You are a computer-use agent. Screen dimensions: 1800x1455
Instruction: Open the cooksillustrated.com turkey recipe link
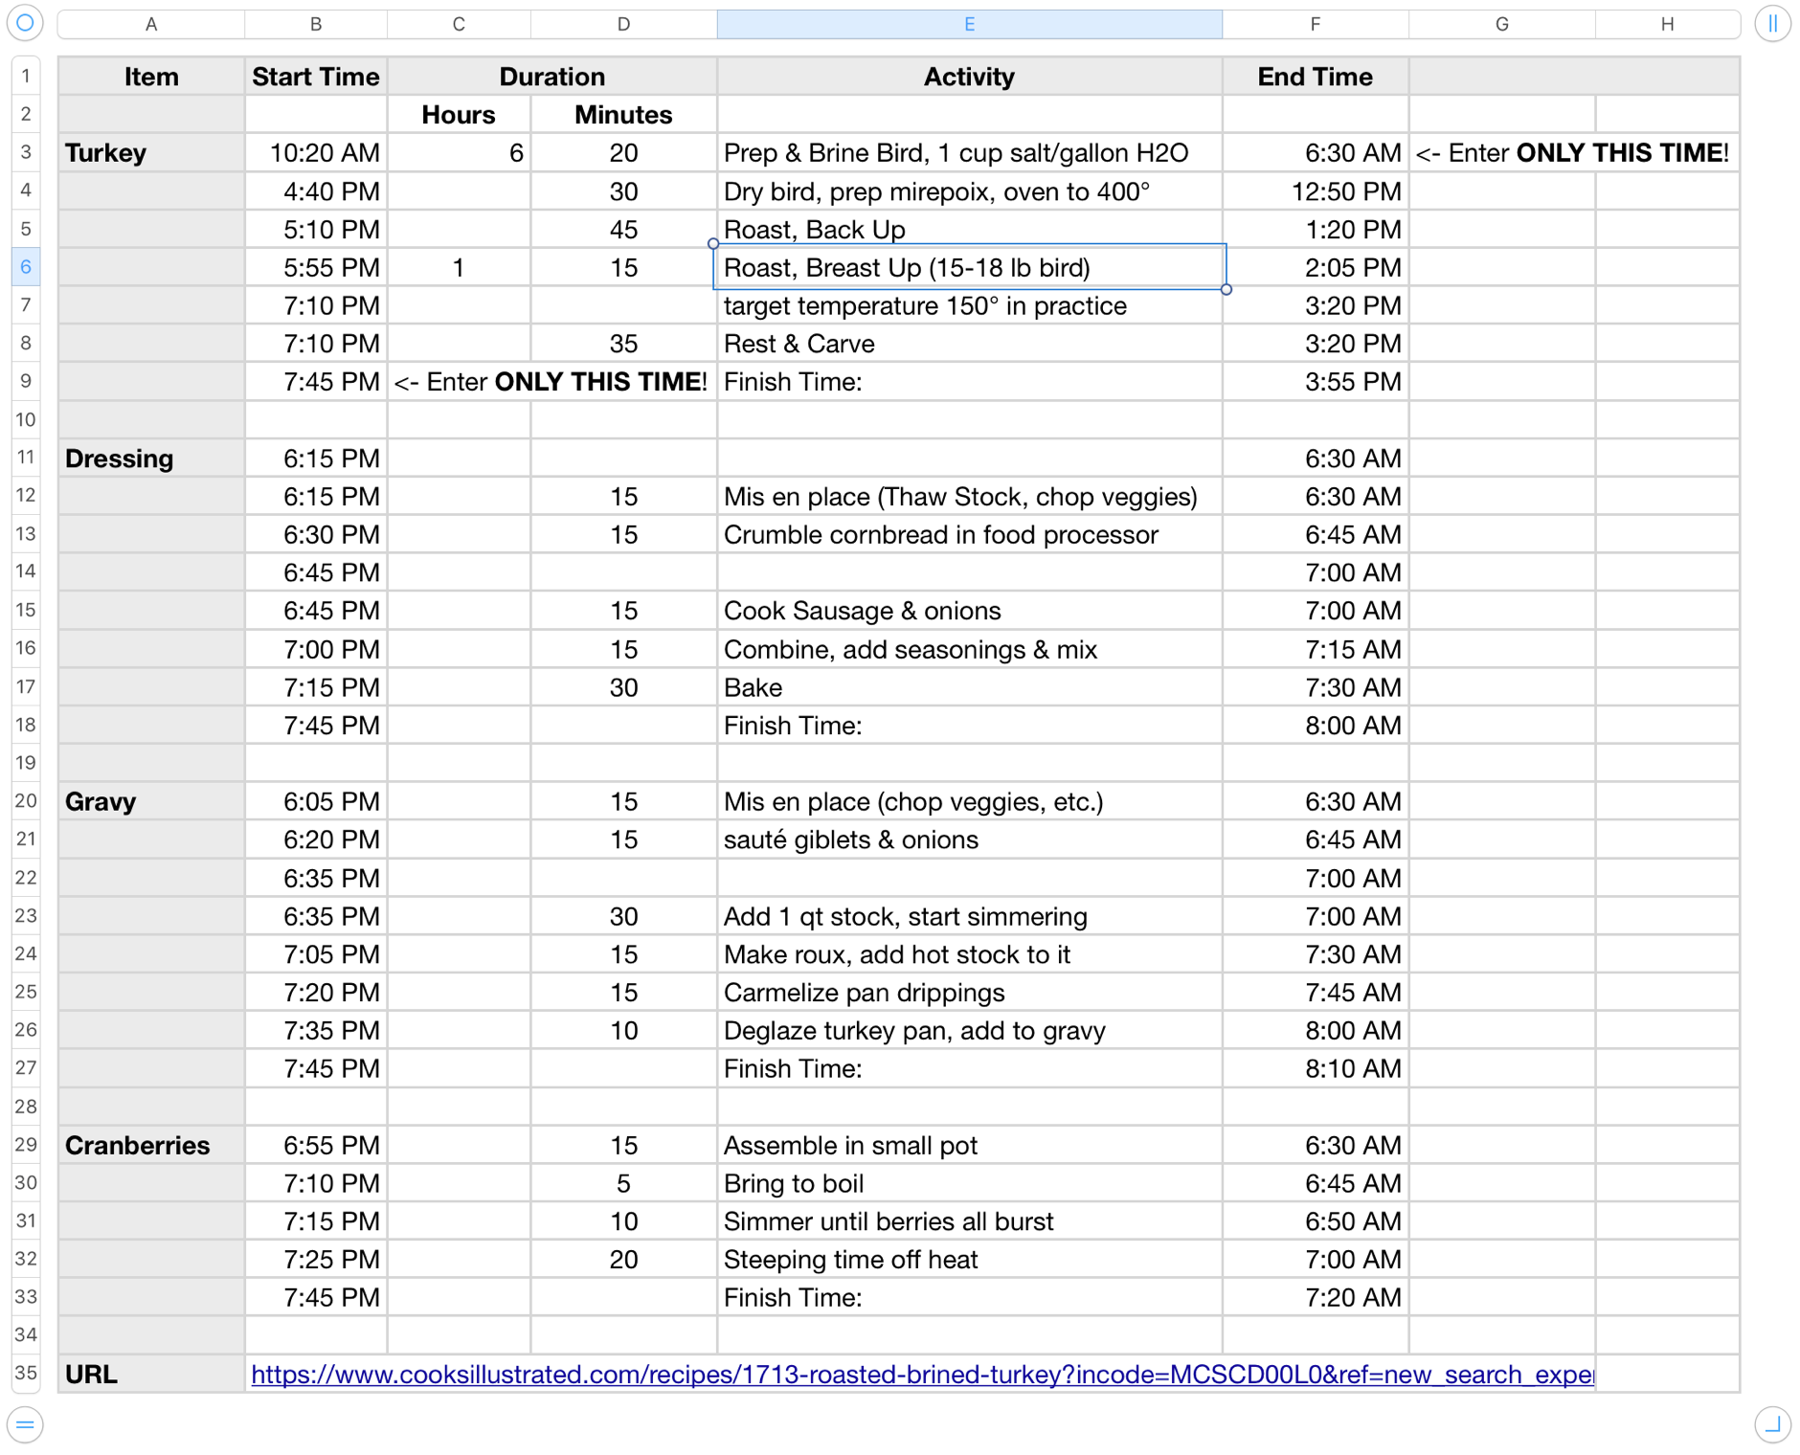tap(921, 1375)
